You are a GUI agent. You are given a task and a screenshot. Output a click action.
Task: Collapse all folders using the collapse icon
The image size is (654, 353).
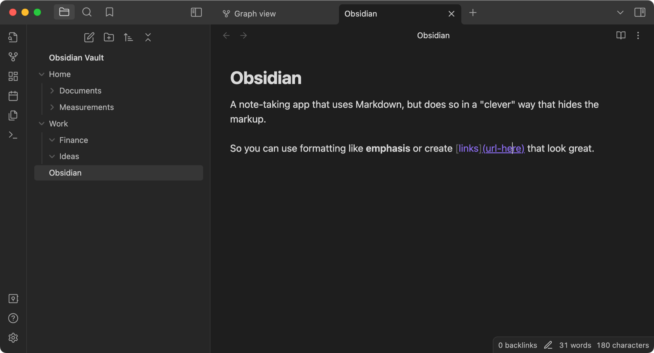[148, 37]
